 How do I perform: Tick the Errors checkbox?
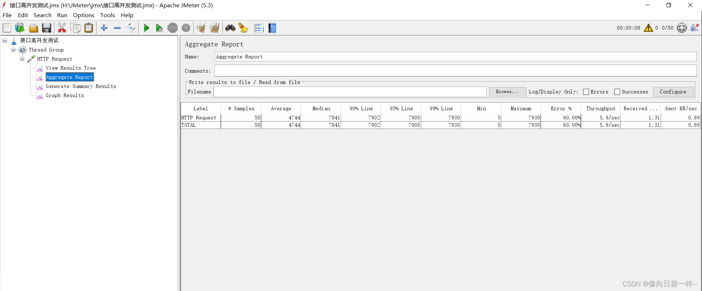(x=586, y=92)
